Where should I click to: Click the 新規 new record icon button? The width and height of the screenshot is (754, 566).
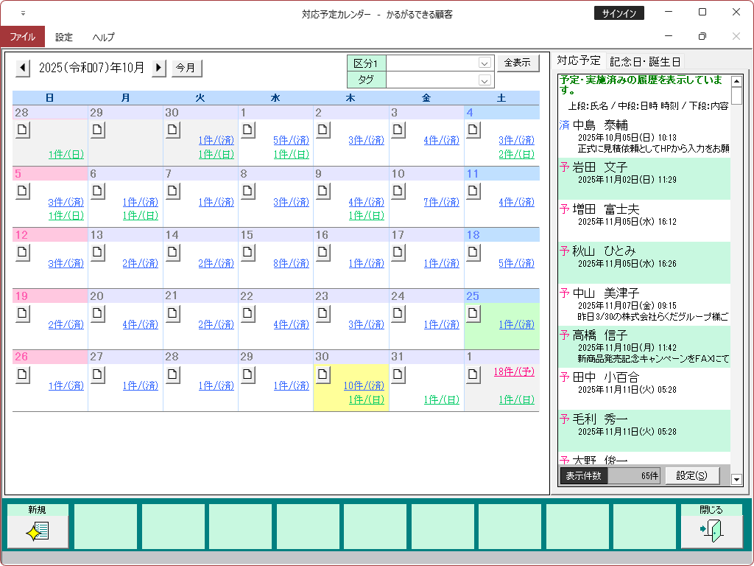point(38,531)
